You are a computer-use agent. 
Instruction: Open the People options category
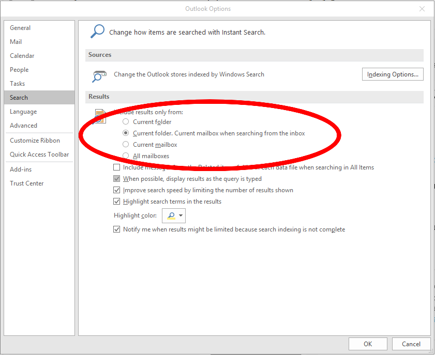pyautogui.click(x=39, y=70)
